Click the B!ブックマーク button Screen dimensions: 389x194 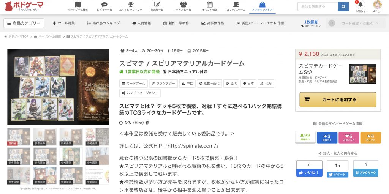[x=366, y=173]
